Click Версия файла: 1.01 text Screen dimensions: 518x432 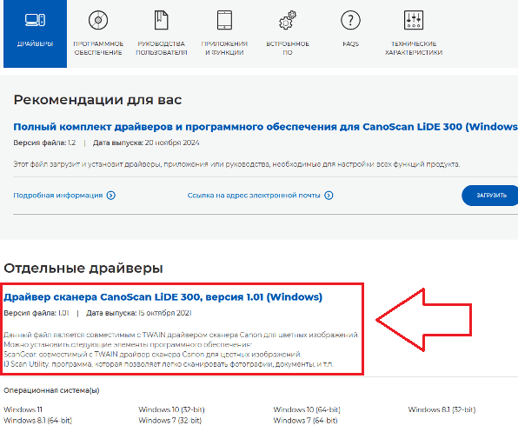point(37,313)
